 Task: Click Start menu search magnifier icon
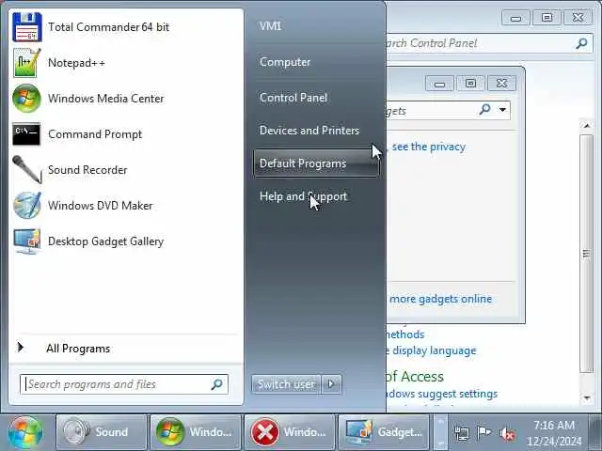(x=217, y=384)
